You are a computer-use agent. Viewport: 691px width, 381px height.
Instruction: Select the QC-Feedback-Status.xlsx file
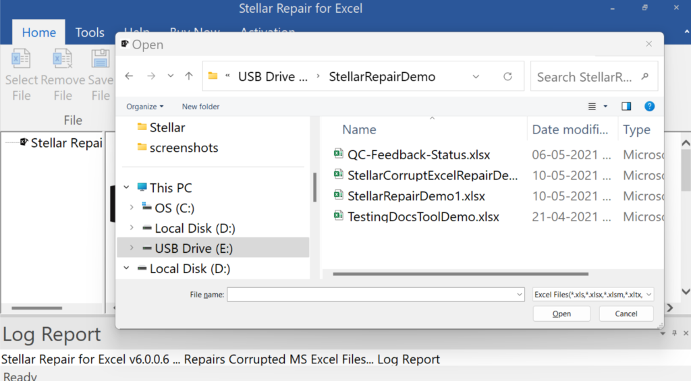tap(418, 154)
